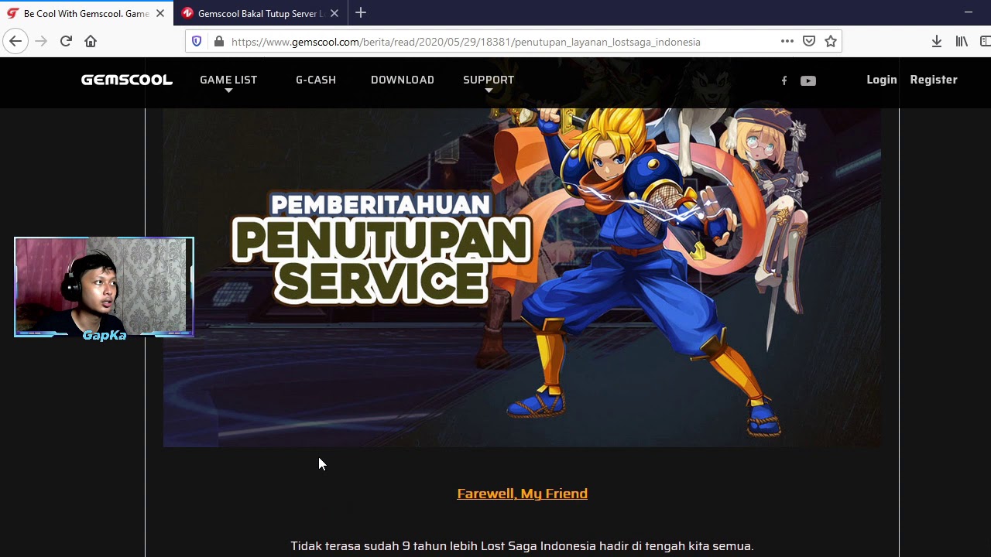This screenshot has width=991, height=557.
Task: Close the Gemscool Bakal Tutup Server tab
Action: 334,13
